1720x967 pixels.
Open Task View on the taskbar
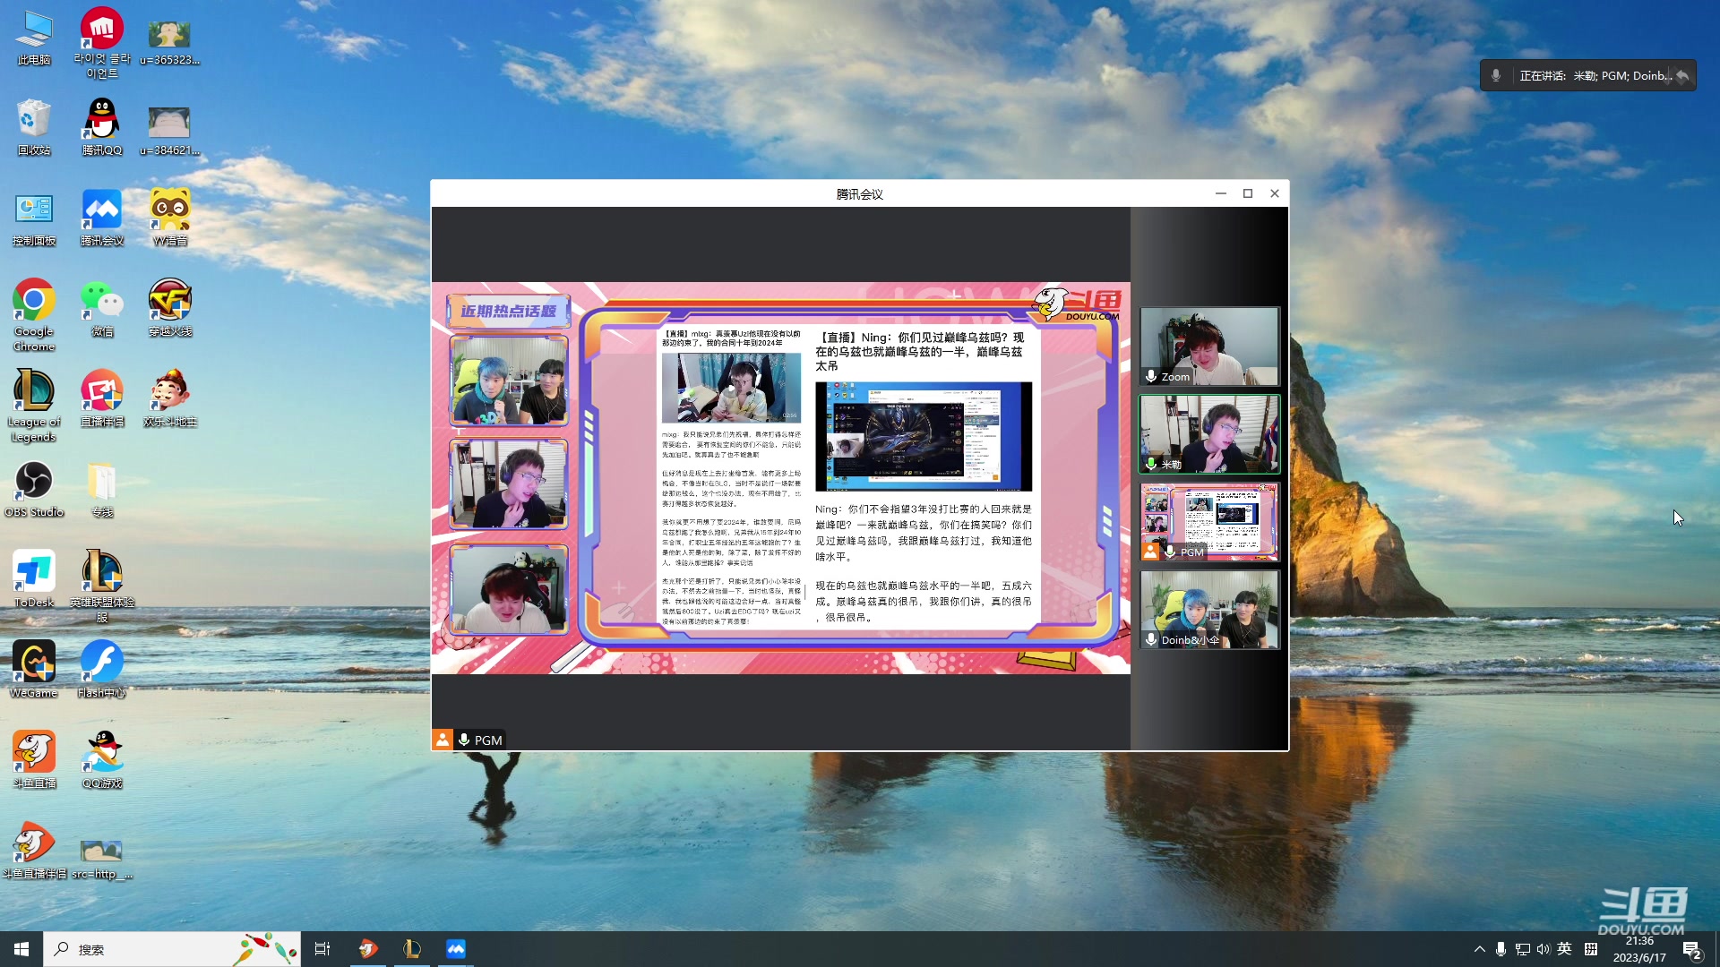click(x=322, y=949)
